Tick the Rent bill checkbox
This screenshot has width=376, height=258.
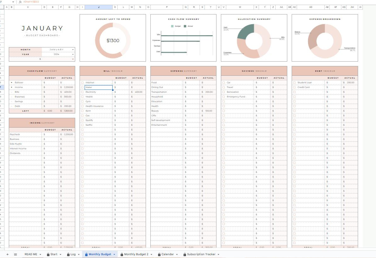click(82, 111)
